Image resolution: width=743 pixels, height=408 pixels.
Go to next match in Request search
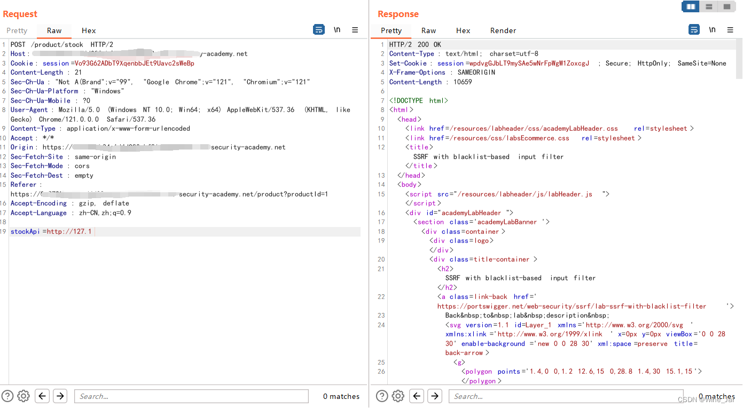[x=60, y=396]
